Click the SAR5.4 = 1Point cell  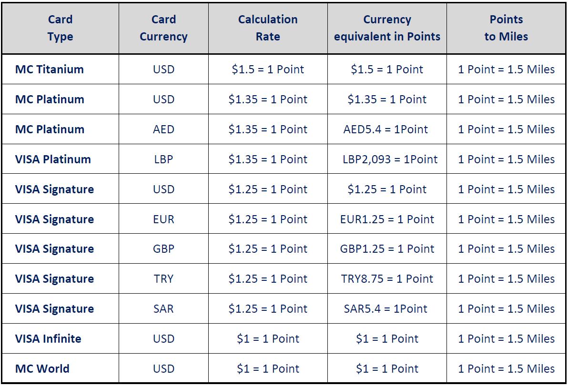(x=385, y=309)
